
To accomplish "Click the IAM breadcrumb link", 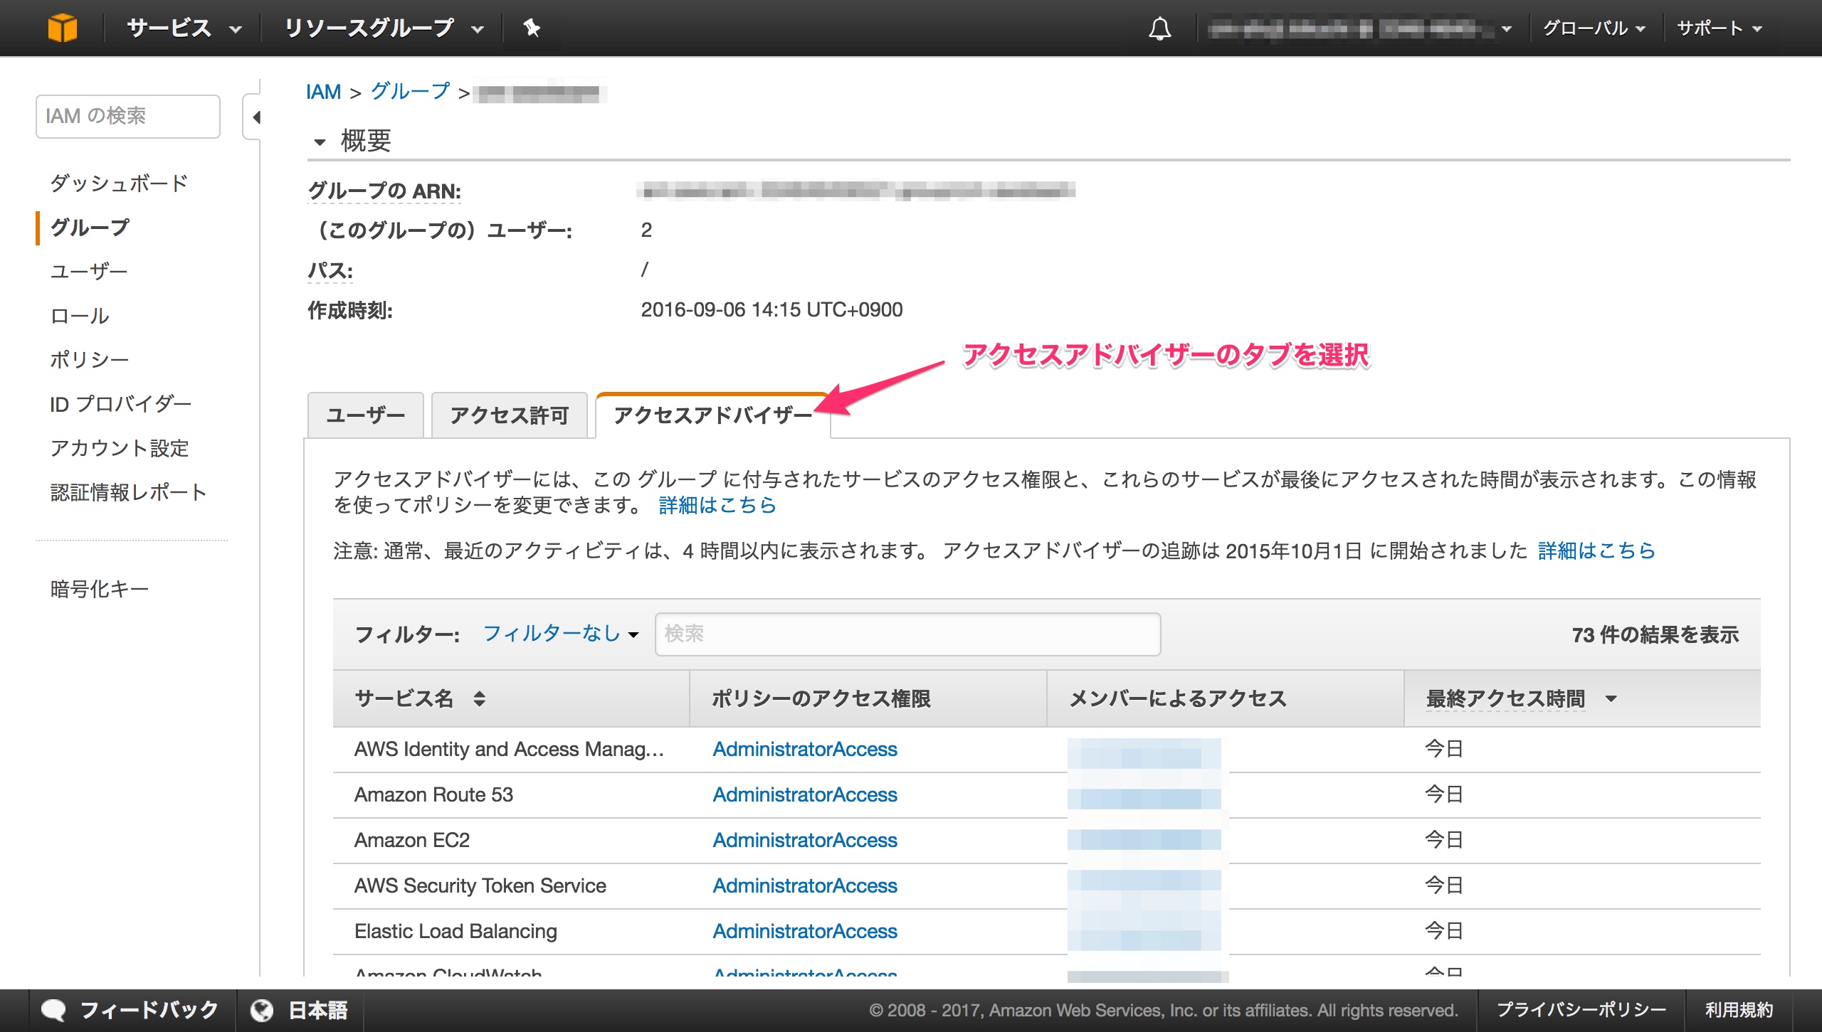I will (x=324, y=92).
